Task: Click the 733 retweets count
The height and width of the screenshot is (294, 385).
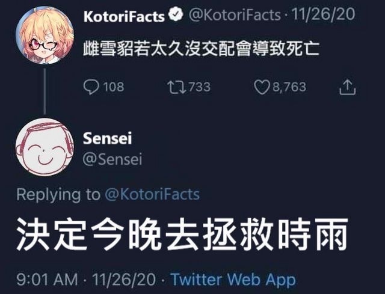Action: tap(200, 87)
